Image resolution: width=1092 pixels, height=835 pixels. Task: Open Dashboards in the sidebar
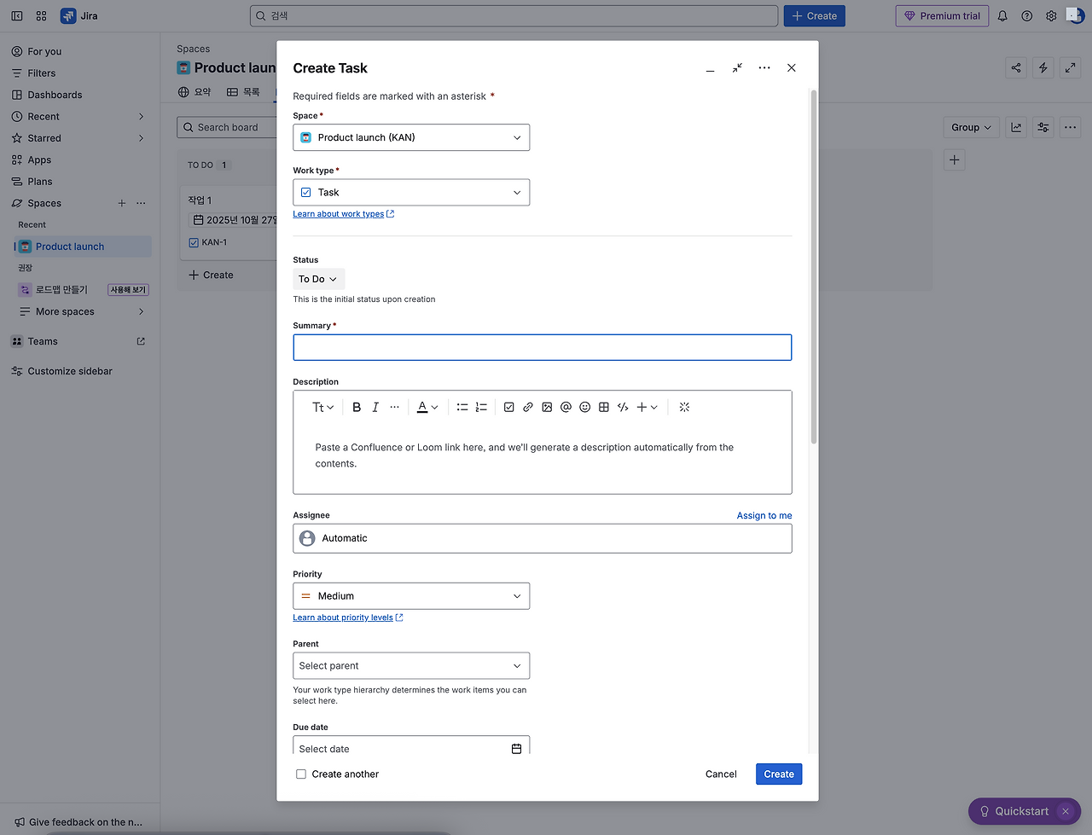(55, 95)
